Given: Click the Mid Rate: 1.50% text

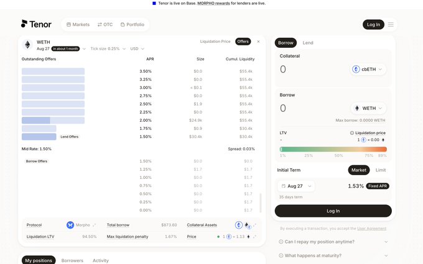Looking at the screenshot, I should pyautogui.click(x=37, y=149).
